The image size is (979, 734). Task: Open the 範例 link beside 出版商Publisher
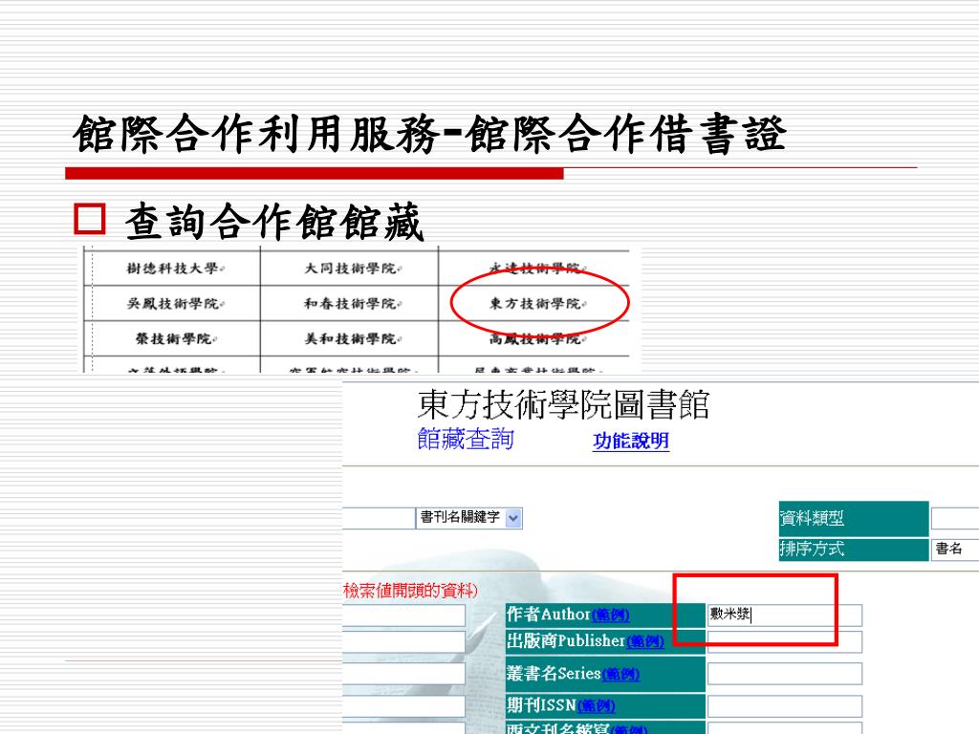pyautogui.click(x=645, y=641)
